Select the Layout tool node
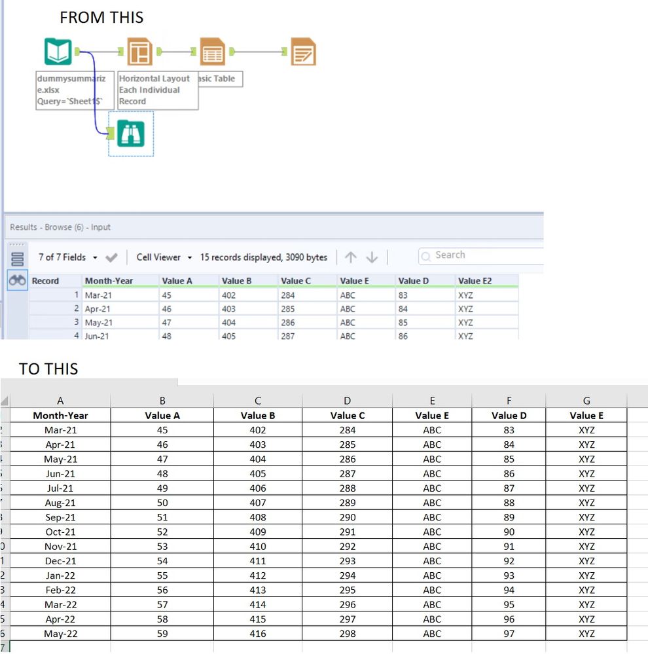 pos(139,52)
